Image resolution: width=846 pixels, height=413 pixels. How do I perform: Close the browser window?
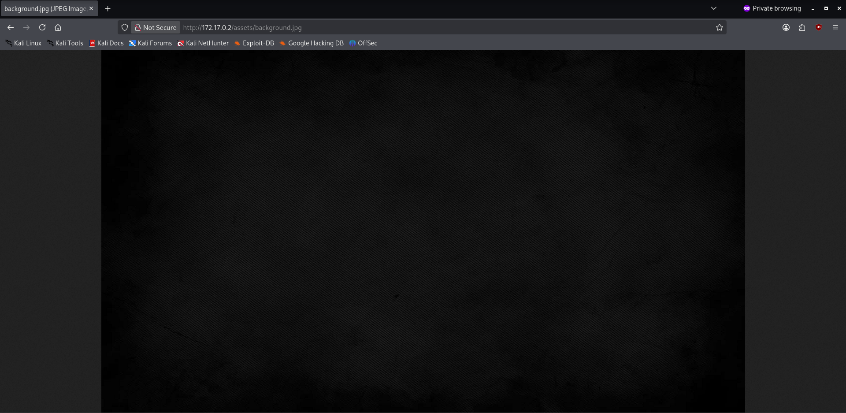tap(839, 8)
